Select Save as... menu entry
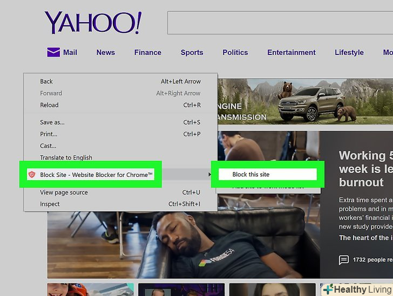393x296 pixels. (52, 122)
